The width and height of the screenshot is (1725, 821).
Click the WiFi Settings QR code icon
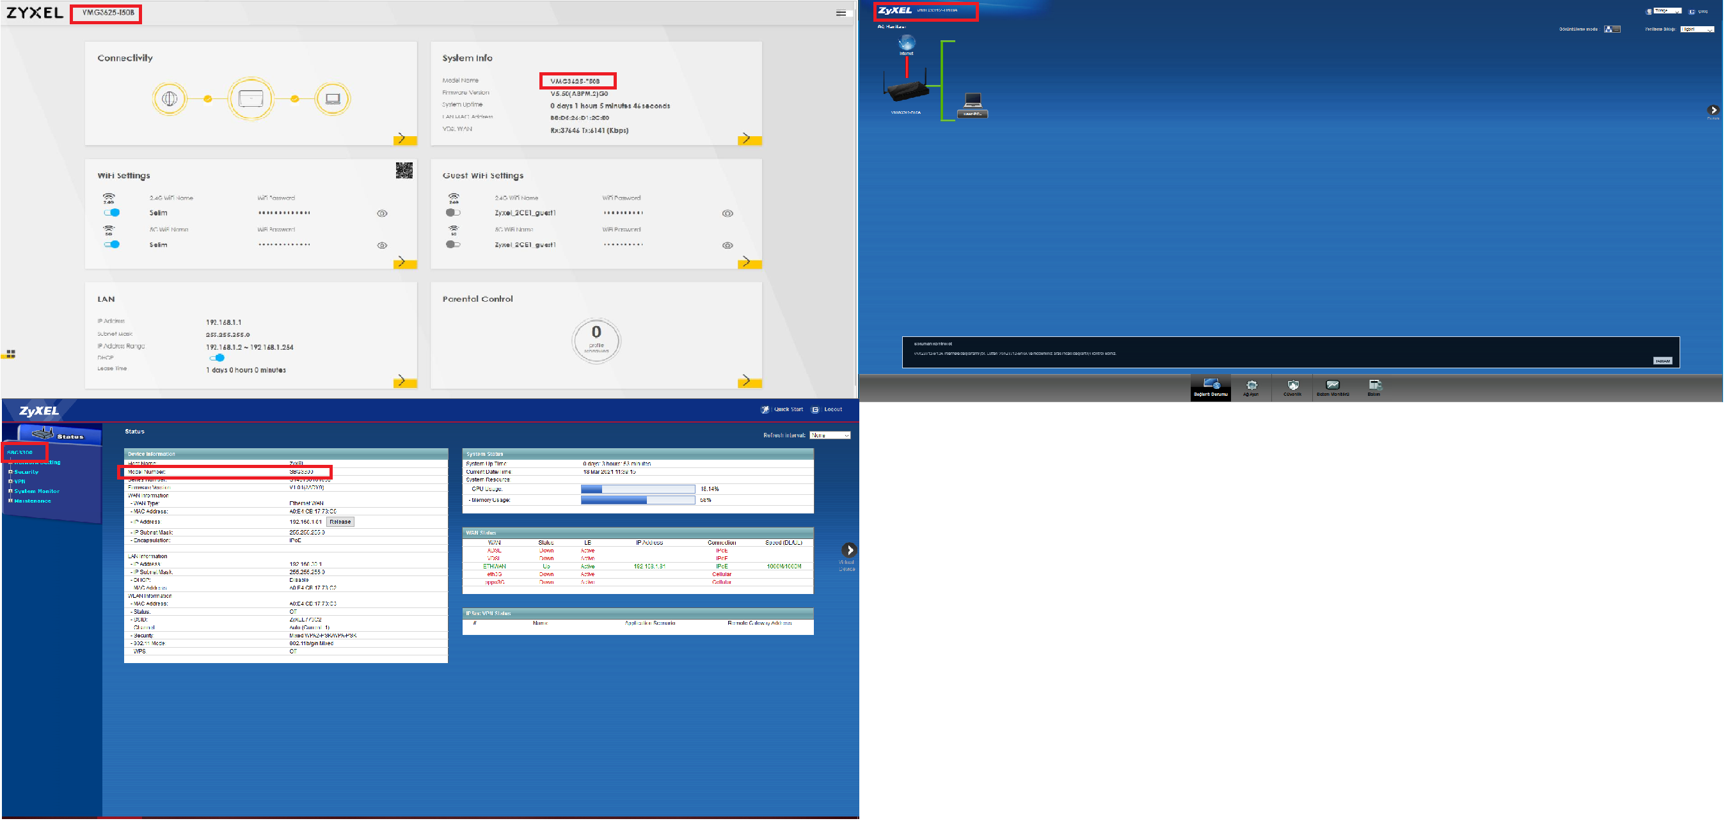click(x=404, y=171)
